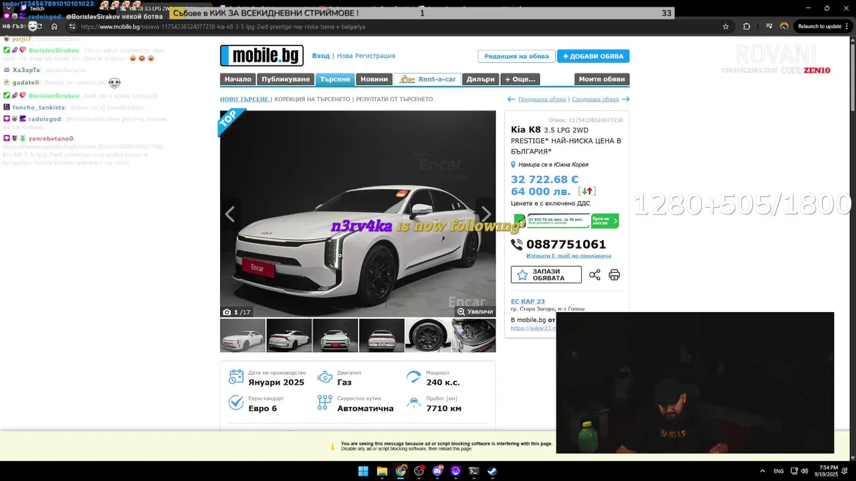The image size is (856, 481).
Task: Open Windows Start menu
Action: pyautogui.click(x=363, y=471)
